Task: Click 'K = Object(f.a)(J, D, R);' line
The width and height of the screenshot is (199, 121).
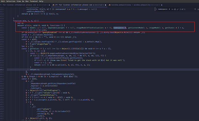Action: point(39,118)
